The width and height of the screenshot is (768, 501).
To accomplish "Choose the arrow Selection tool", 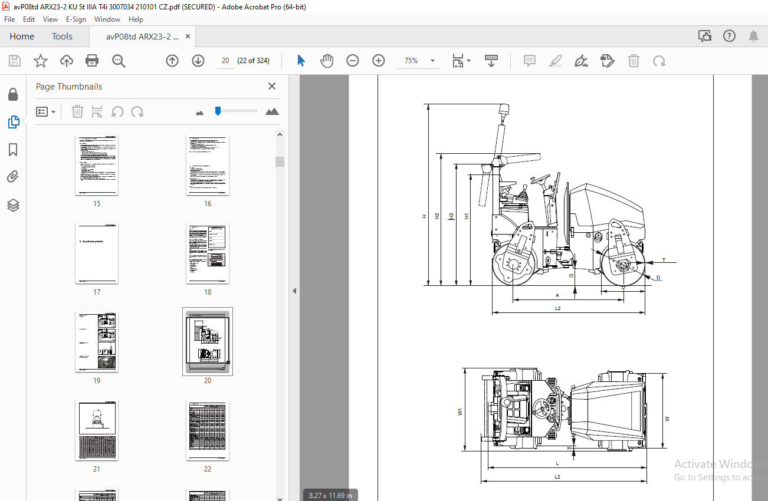I will [x=301, y=61].
